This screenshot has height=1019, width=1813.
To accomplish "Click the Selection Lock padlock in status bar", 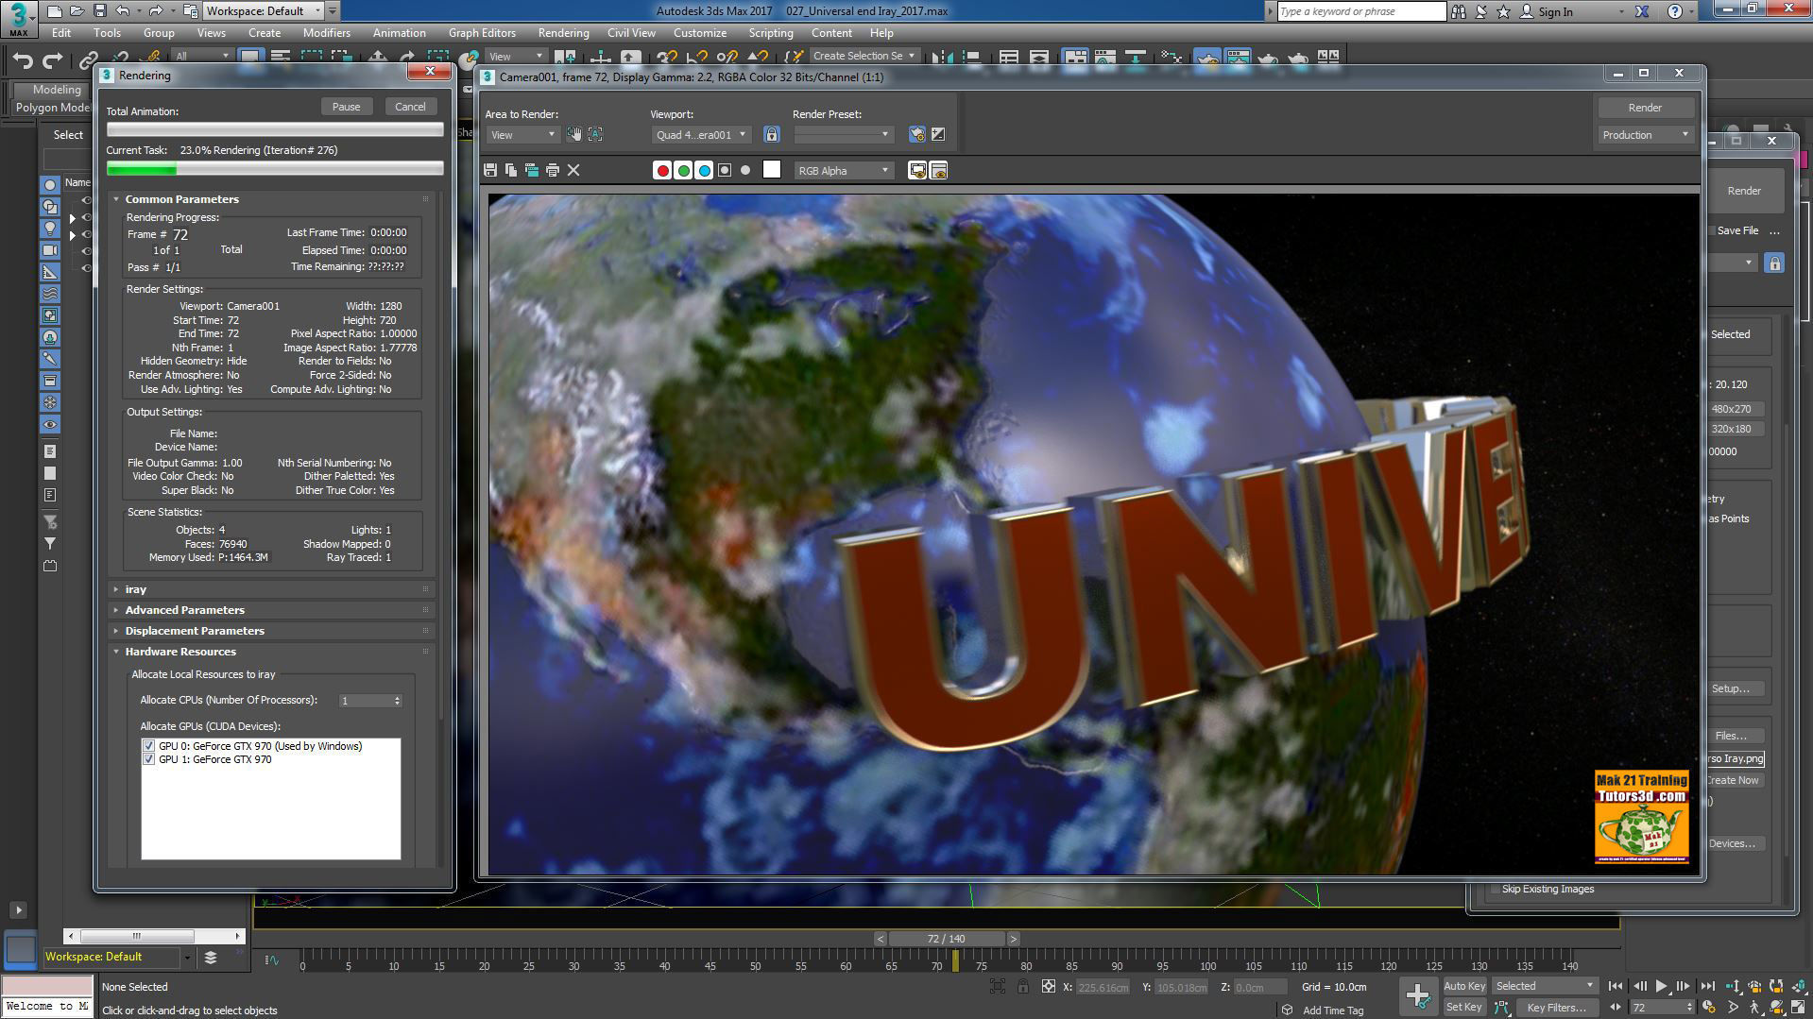I will (x=1023, y=987).
